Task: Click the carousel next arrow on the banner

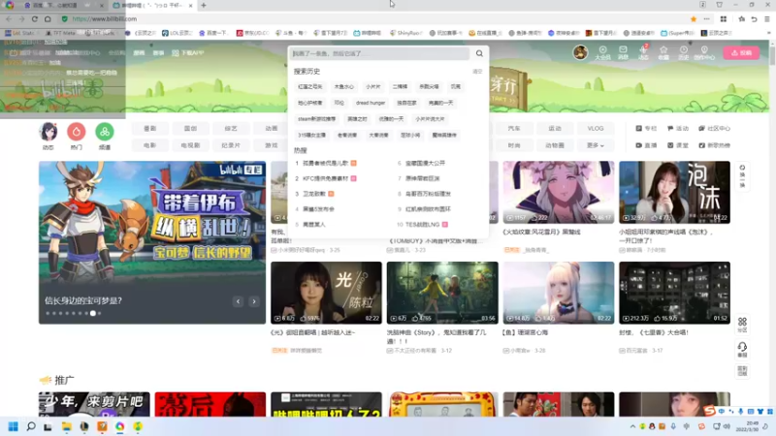Action: [x=254, y=301]
